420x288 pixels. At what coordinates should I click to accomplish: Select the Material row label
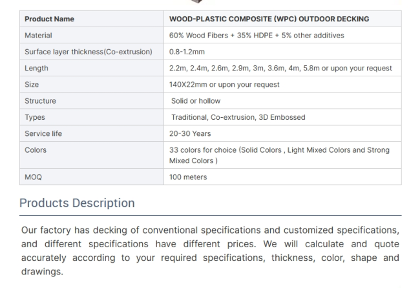click(38, 36)
